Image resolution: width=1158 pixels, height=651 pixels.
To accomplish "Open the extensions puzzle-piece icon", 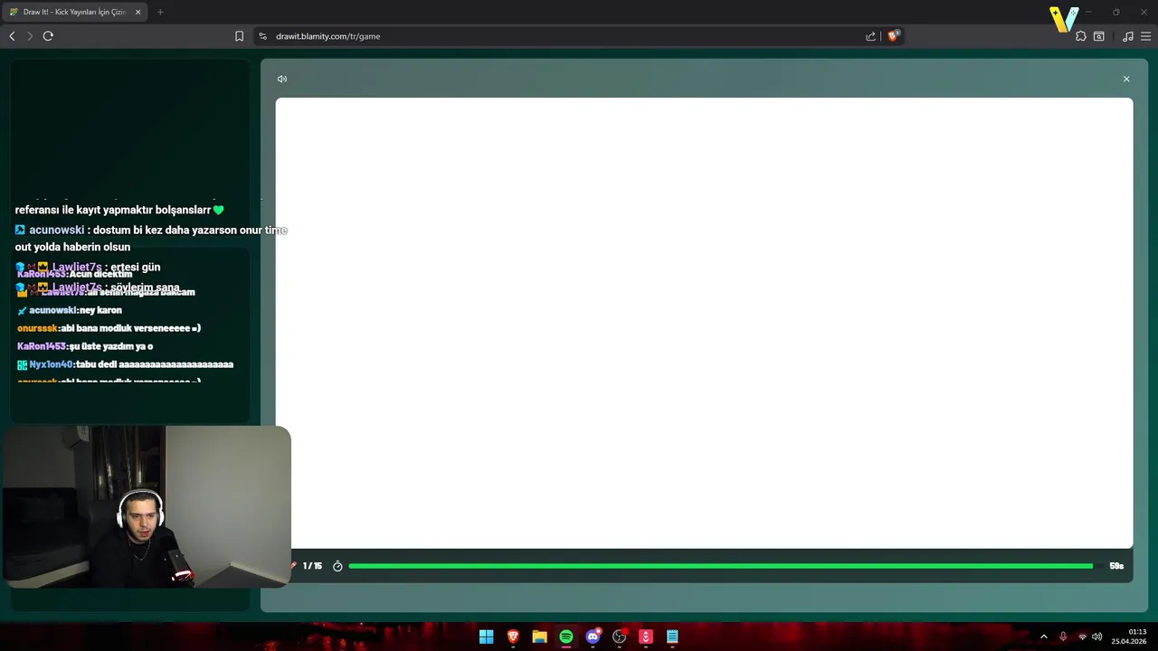I will (x=1080, y=36).
